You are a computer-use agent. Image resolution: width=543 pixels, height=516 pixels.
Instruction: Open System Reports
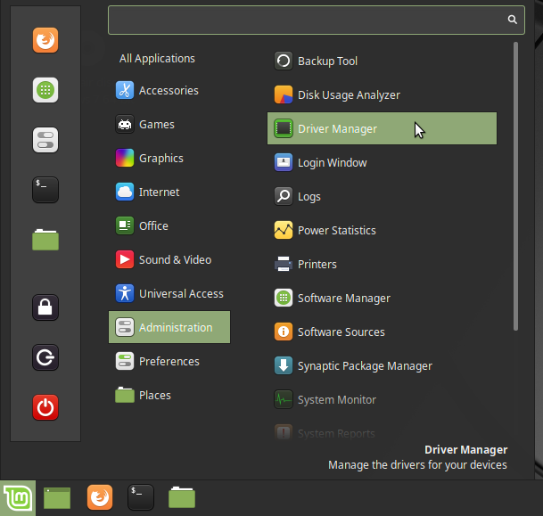382,432
